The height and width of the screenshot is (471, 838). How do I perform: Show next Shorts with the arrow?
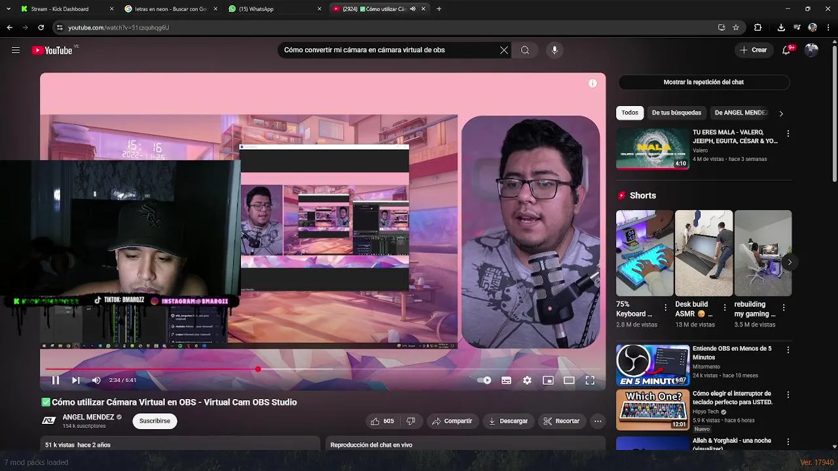pyautogui.click(x=790, y=262)
